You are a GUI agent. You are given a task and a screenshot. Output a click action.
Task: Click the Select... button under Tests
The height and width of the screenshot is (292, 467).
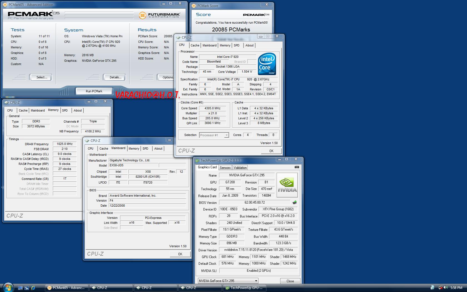(41, 77)
